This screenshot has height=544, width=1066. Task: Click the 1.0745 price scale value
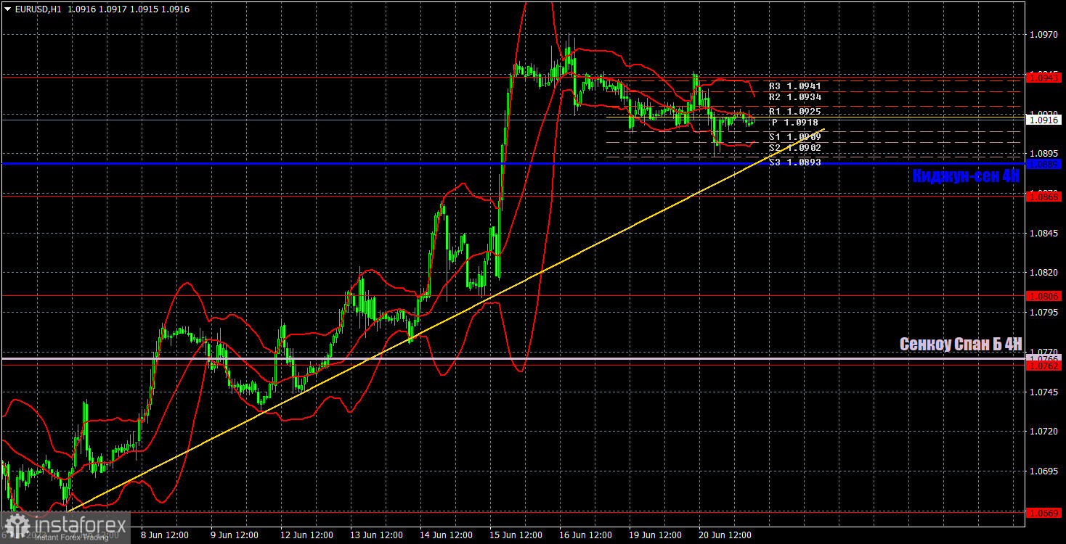[1044, 392]
